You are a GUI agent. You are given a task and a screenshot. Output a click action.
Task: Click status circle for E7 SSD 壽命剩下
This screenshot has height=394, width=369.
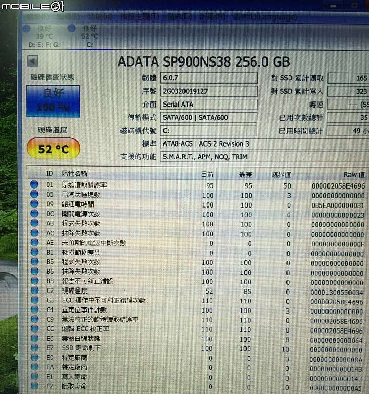point(34,348)
